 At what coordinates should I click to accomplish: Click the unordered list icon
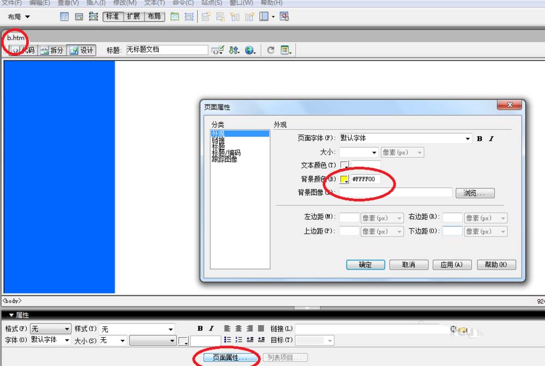click(x=227, y=340)
